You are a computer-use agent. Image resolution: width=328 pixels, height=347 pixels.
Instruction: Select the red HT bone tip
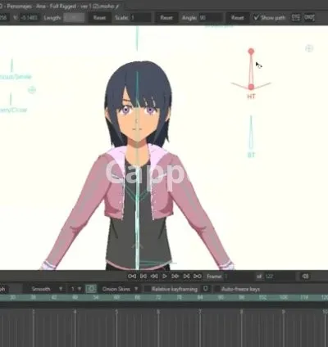[x=251, y=52]
